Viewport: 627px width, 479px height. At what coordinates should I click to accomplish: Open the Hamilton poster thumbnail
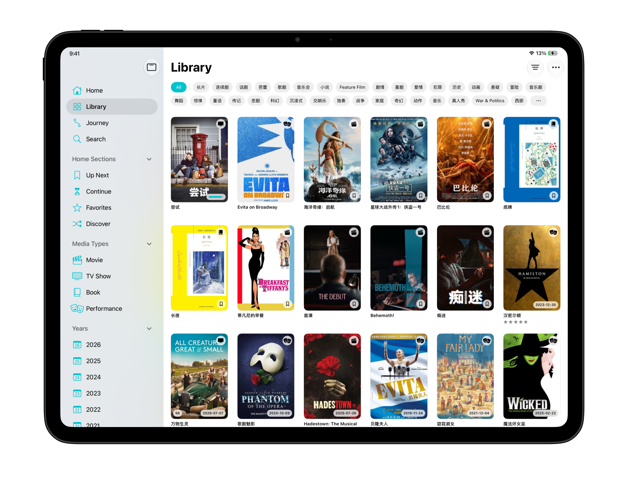tap(532, 268)
